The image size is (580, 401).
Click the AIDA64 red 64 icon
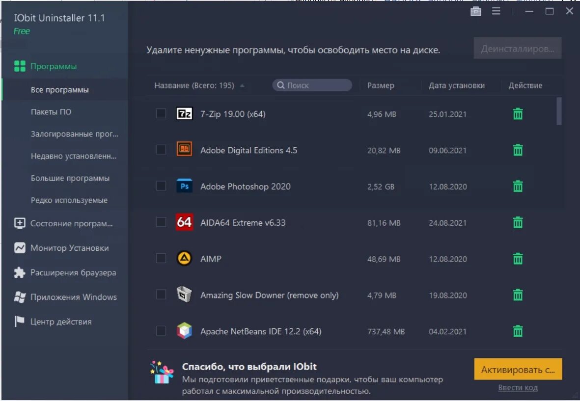(x=184, y=222)
